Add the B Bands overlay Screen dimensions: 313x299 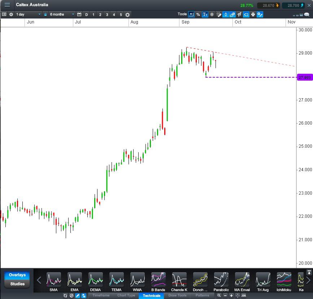(158, 282)
